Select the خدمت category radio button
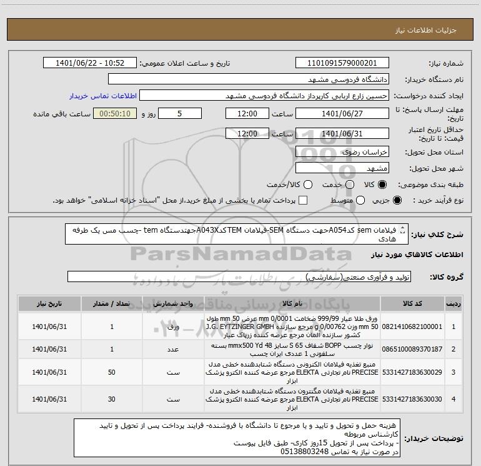This screenshot has width=481, height=466. [x=350, y=185]
